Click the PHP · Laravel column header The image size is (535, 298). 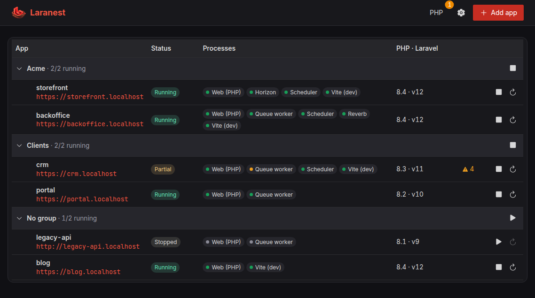pyautogui.click(x=417, y=48)
